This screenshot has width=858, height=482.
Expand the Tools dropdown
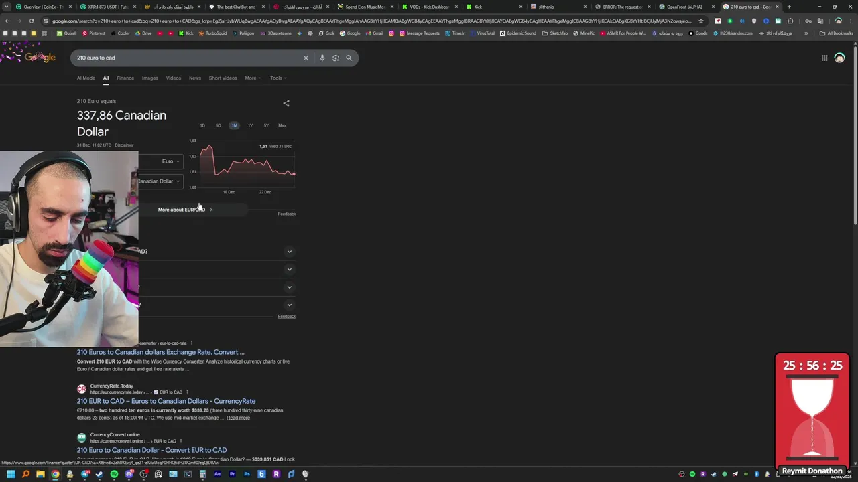(x=278, y=78)
